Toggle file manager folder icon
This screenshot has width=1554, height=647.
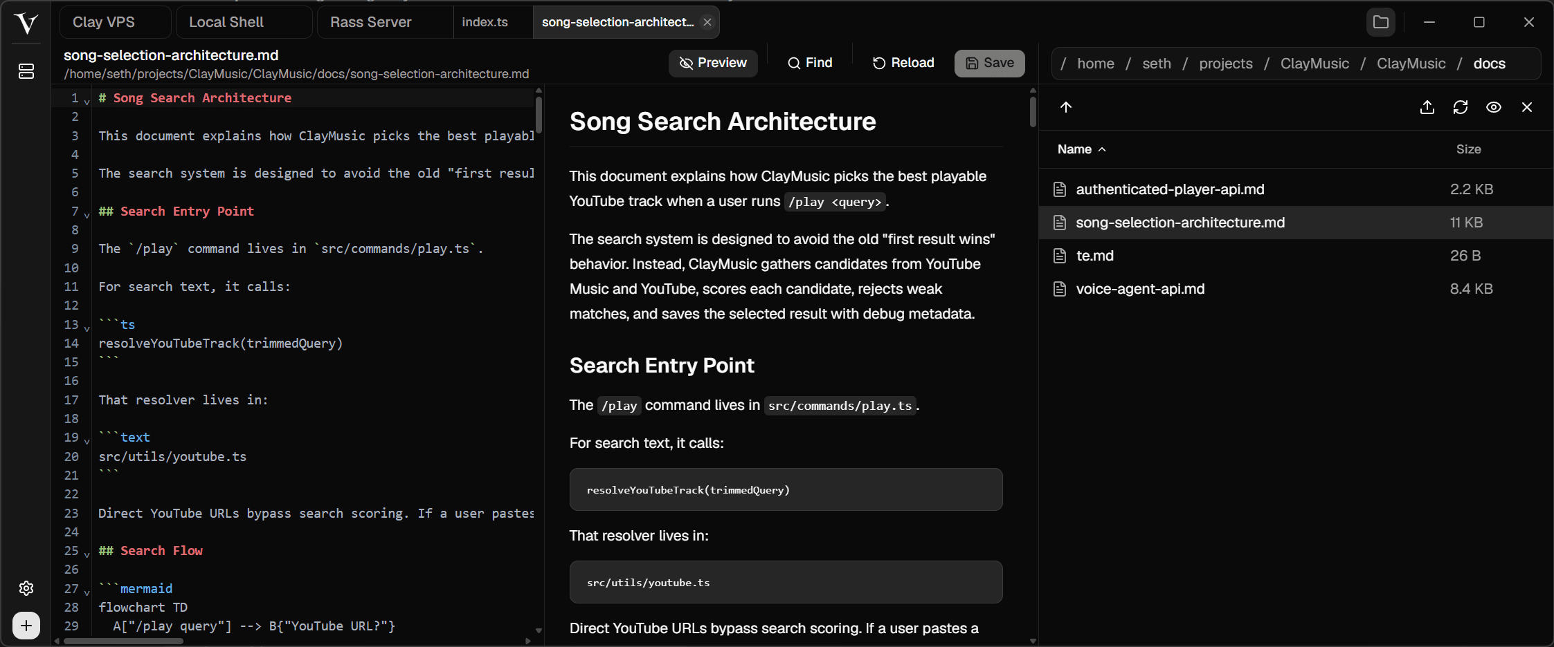pyautogui.click(x=1381, y=22)
